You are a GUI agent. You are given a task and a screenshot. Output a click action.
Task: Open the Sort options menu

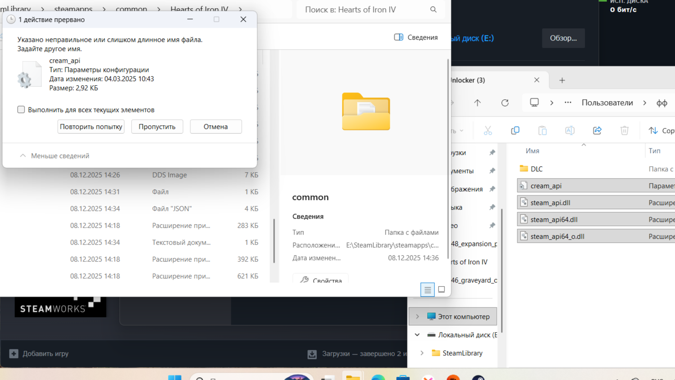pyautogui.click(x=661, y=131)
